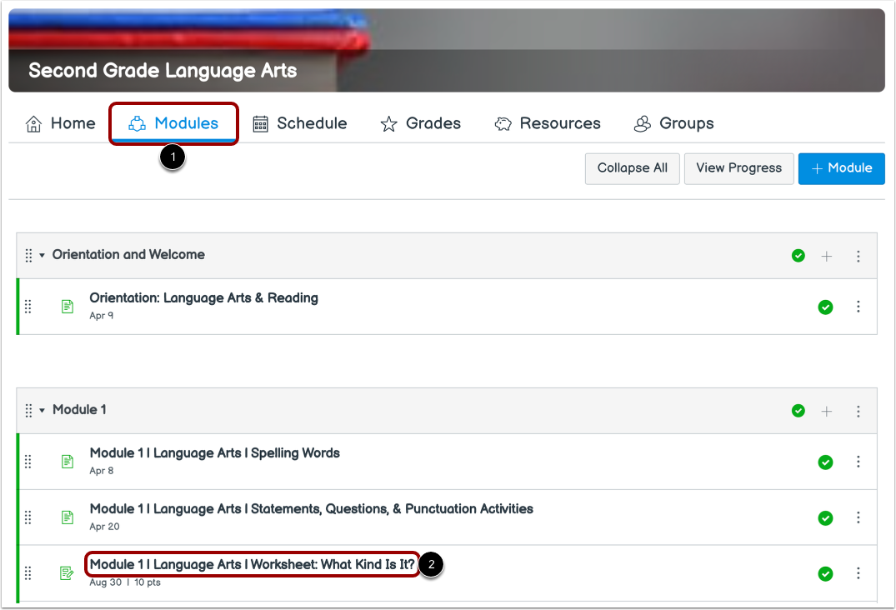Click drag handle of Statements, Questions, & Punctuation item
Viewport: 896px width, 610px height.
[28, 517]
